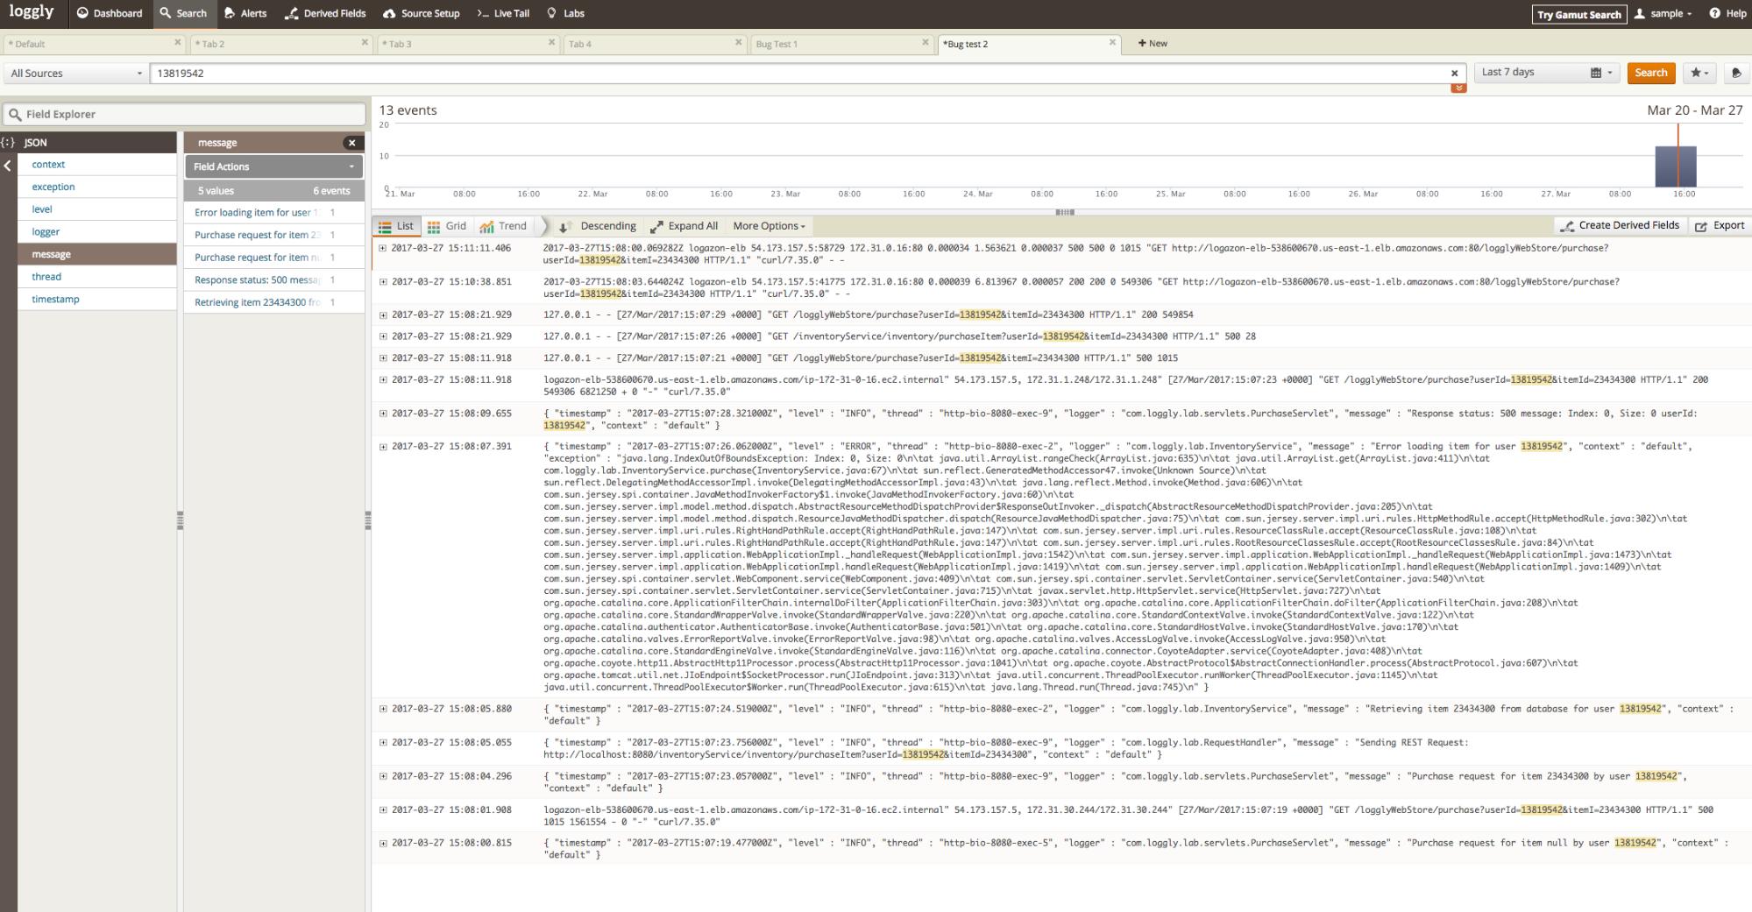Click Create Derived Fields button
The image size is (1752, 912).
click(x=1620, y=226)
